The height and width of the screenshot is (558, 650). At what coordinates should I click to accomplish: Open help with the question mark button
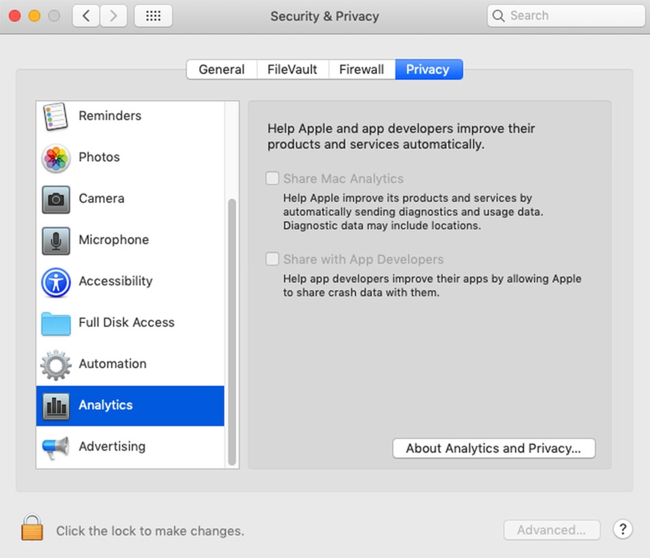[622, 530]
